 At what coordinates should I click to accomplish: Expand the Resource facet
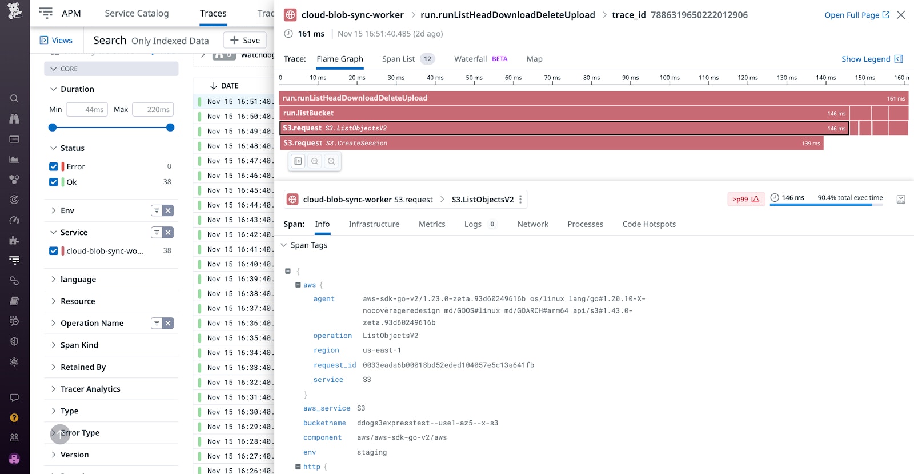pyautogui.click(x=78, y=301)
